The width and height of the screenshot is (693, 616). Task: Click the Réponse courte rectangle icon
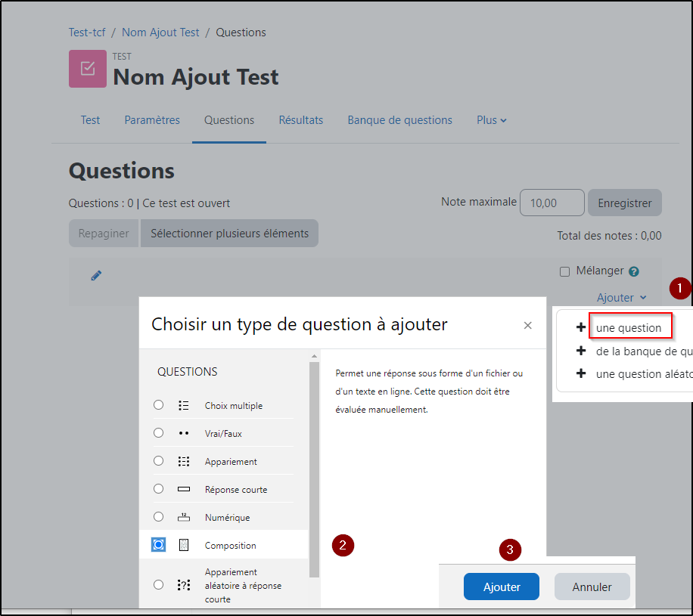click(184, 490)
